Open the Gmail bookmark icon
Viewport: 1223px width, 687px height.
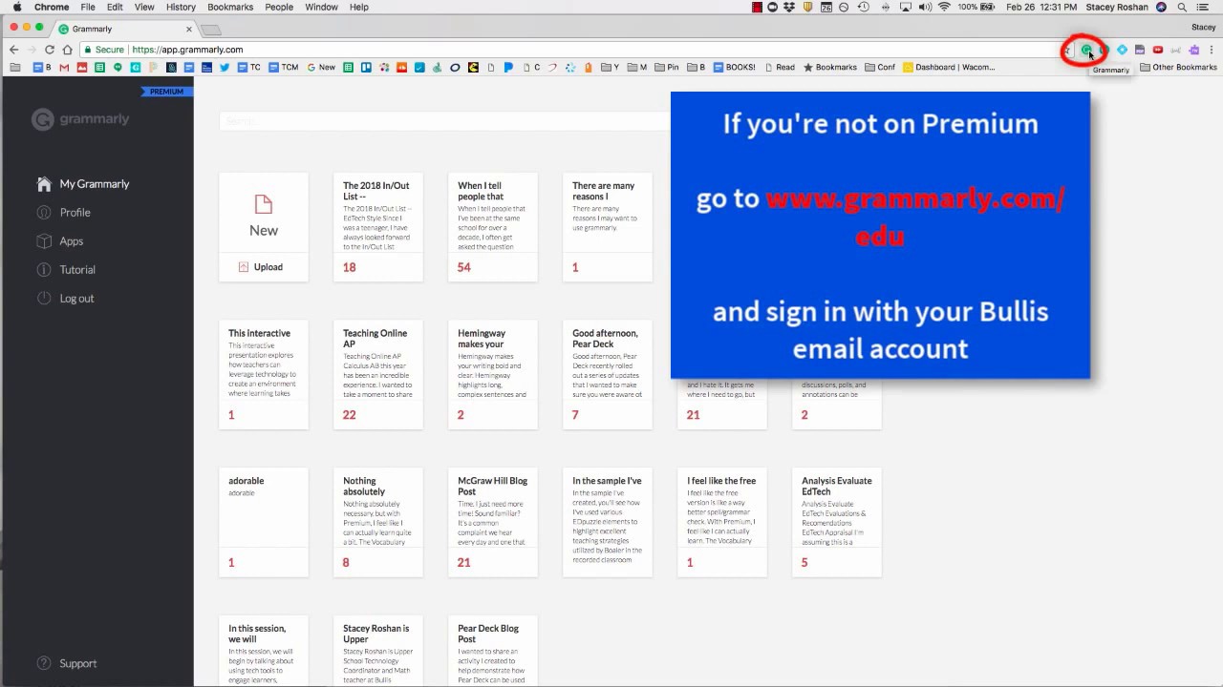64,68
